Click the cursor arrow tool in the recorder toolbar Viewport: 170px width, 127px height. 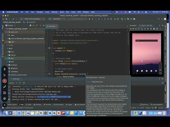[x=5, y=75]
